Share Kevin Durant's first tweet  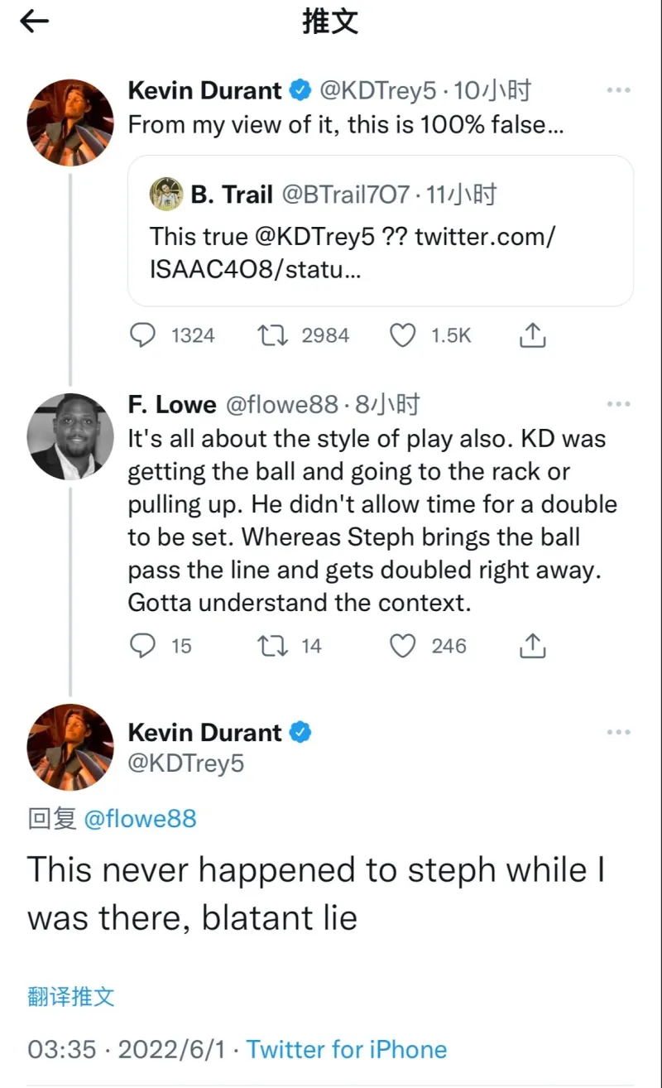click(x=531, y=335)
